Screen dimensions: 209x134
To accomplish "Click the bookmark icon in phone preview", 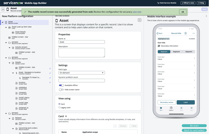I will point(185,33).
